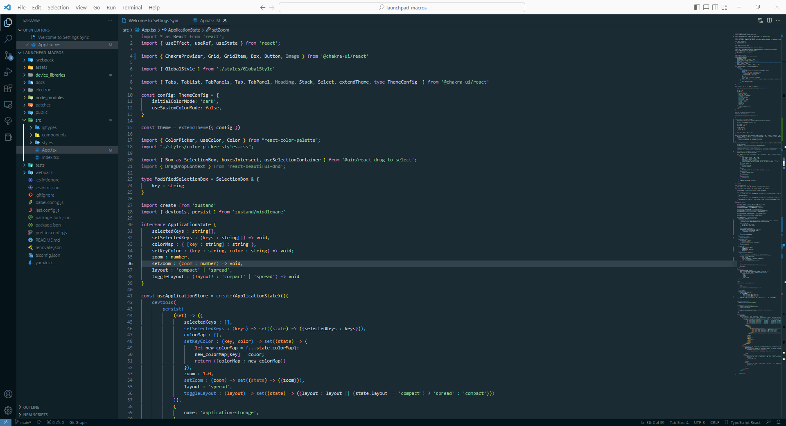Click the main* git branch indicator

coord(23,422)
